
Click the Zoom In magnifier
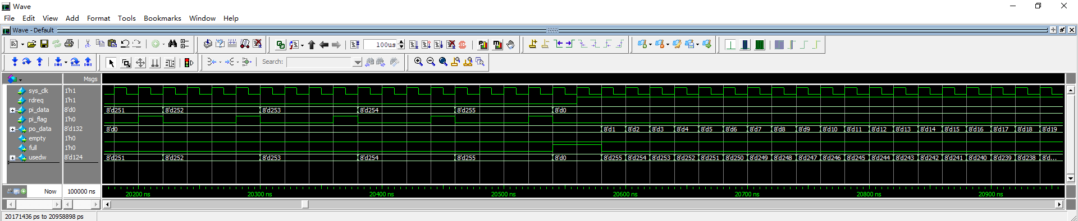pyautogui.click(x=418, y=62)
